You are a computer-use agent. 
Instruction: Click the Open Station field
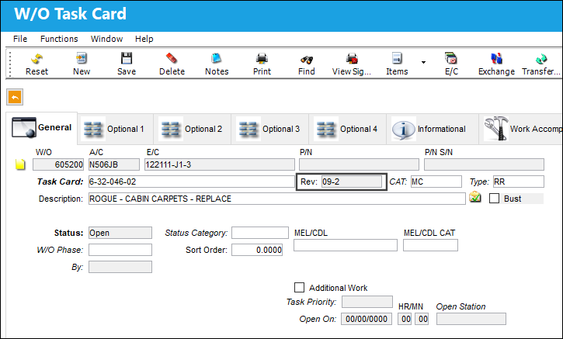(x=471, y=319)
